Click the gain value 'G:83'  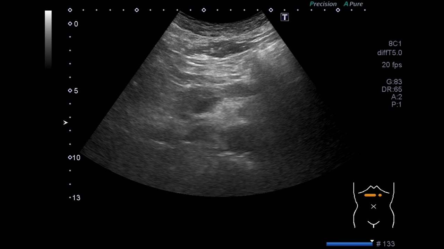click(394, 82)
